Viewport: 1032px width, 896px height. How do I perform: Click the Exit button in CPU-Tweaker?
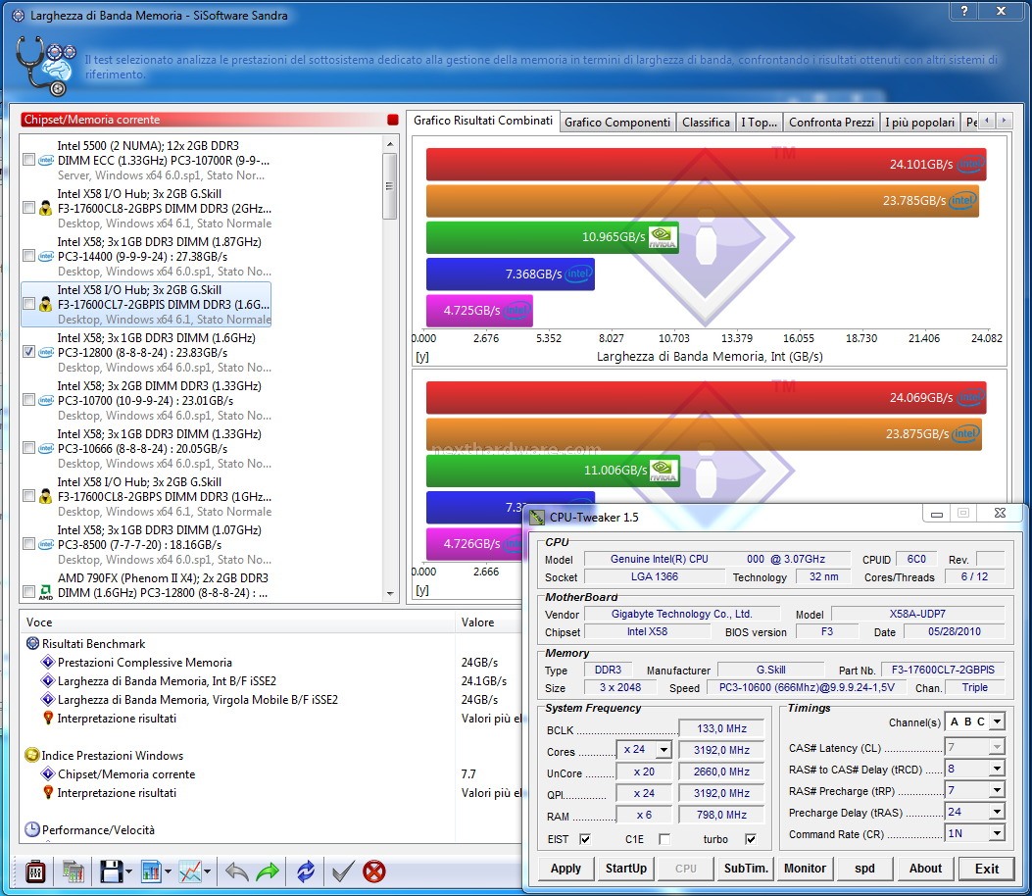pyautogui.click(x=987, y=869)
